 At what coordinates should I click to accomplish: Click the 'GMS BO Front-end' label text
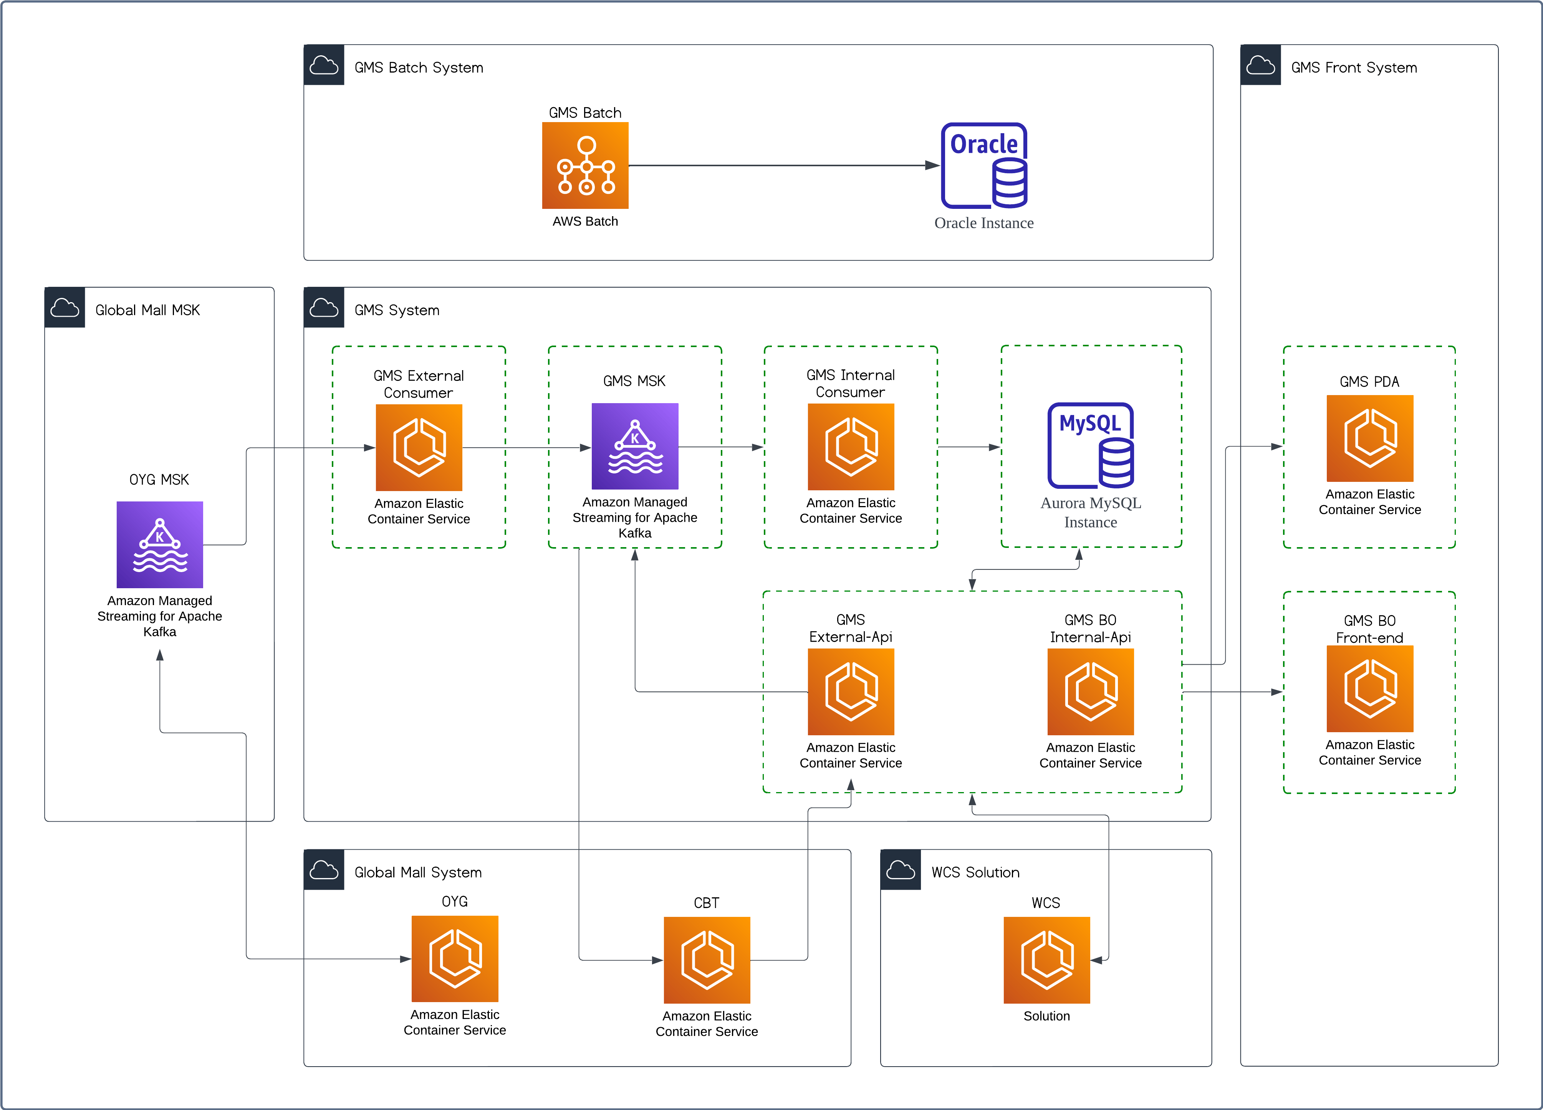click(x=1369, y=629)
